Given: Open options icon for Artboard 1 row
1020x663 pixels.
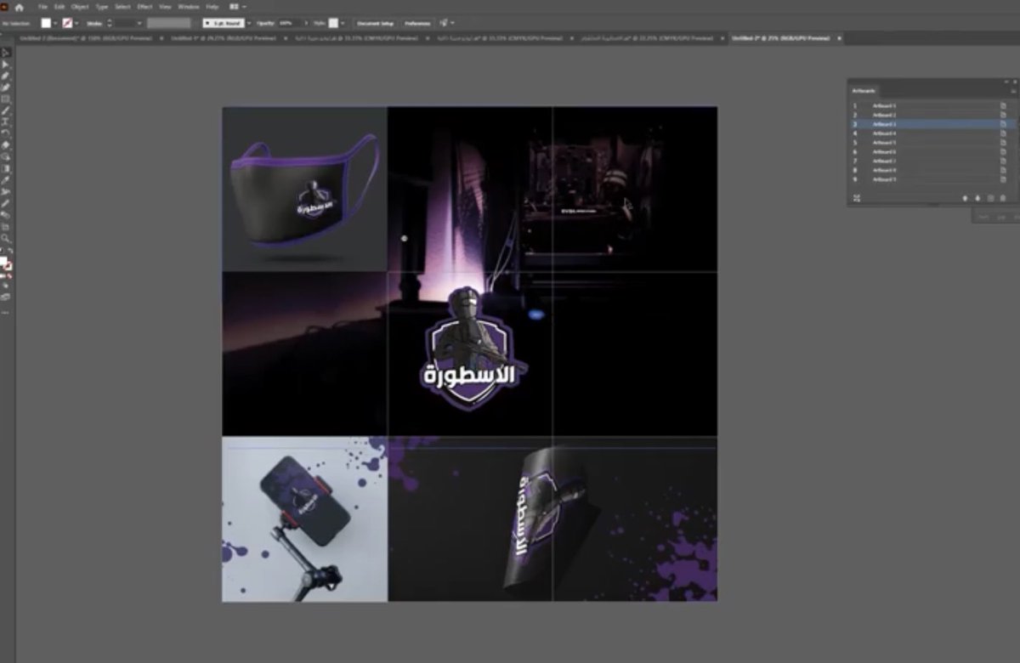Looking at the screenshot, I should 1003,105.
